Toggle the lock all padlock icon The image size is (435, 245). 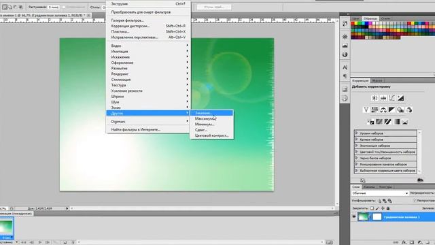(388, 208)
